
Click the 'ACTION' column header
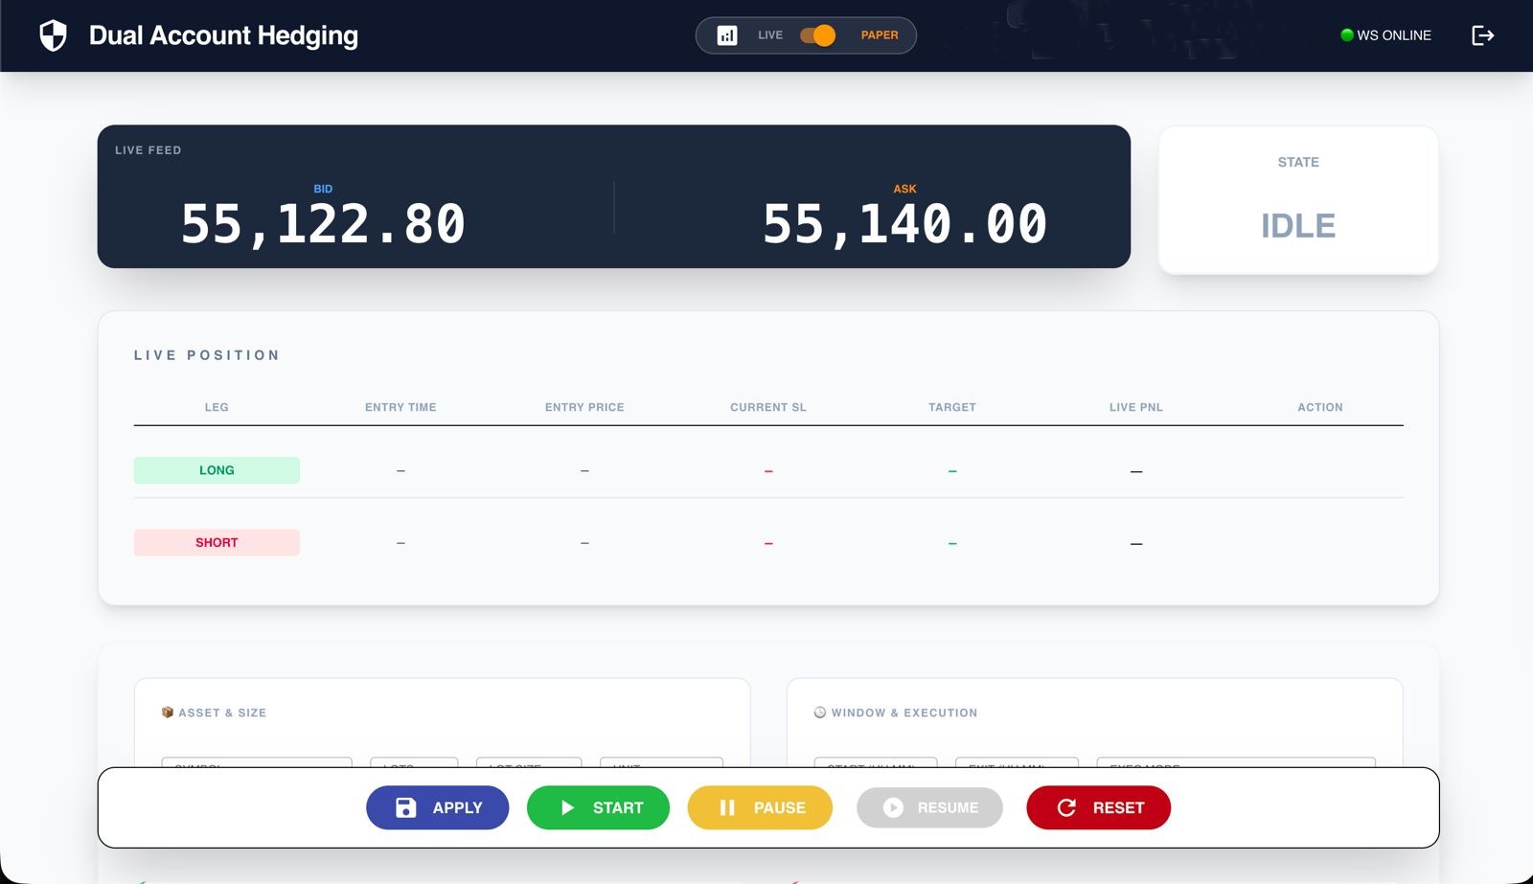(1320, 407)
